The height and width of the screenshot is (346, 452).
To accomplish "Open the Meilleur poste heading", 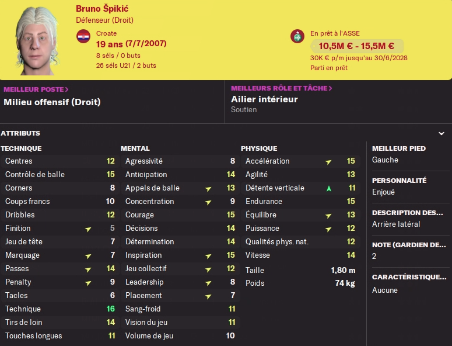I will [36, 89].
